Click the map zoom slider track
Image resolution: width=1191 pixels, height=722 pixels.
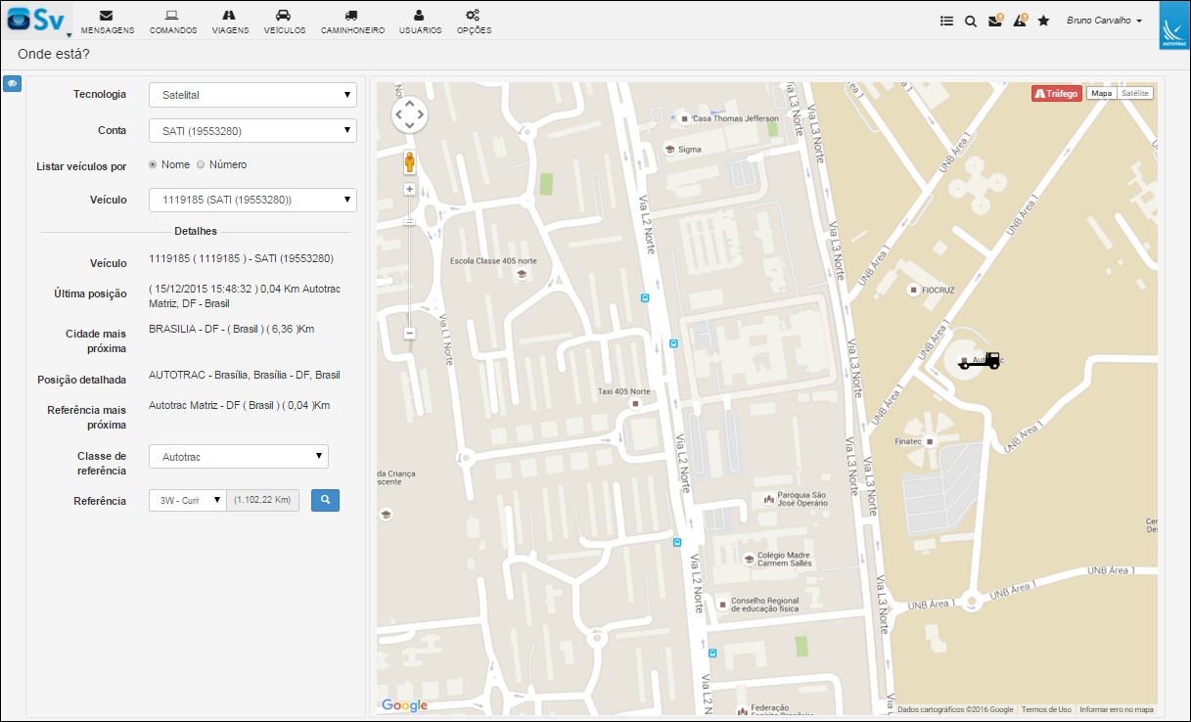coord(409,261)
